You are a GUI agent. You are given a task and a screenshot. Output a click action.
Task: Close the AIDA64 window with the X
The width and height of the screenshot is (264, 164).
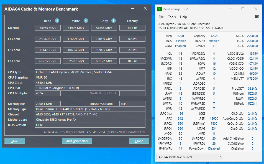(x=145, y=8)
